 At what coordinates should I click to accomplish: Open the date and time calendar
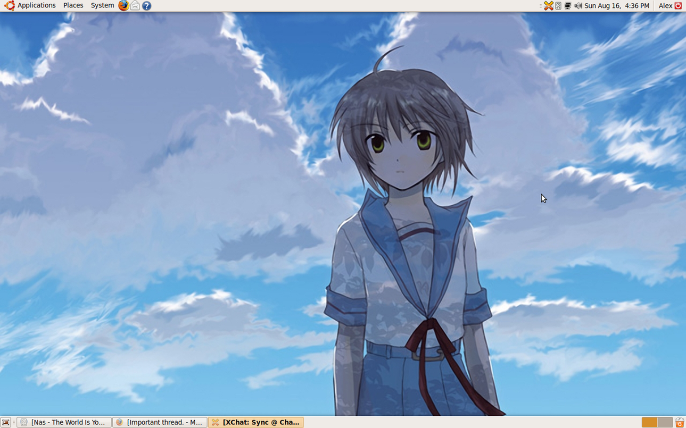click(617, 6)
